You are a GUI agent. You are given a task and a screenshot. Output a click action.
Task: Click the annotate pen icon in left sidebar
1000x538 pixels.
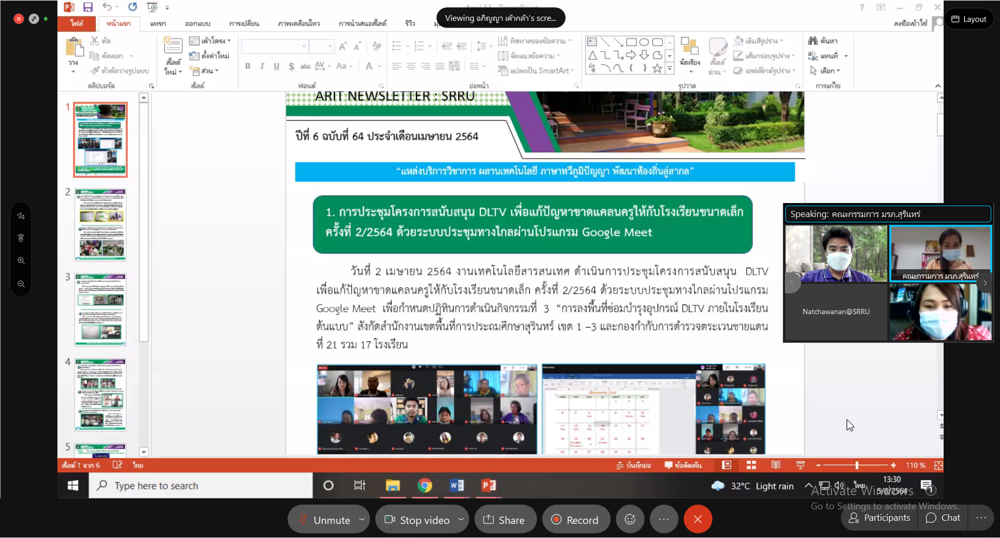[21, 216]
